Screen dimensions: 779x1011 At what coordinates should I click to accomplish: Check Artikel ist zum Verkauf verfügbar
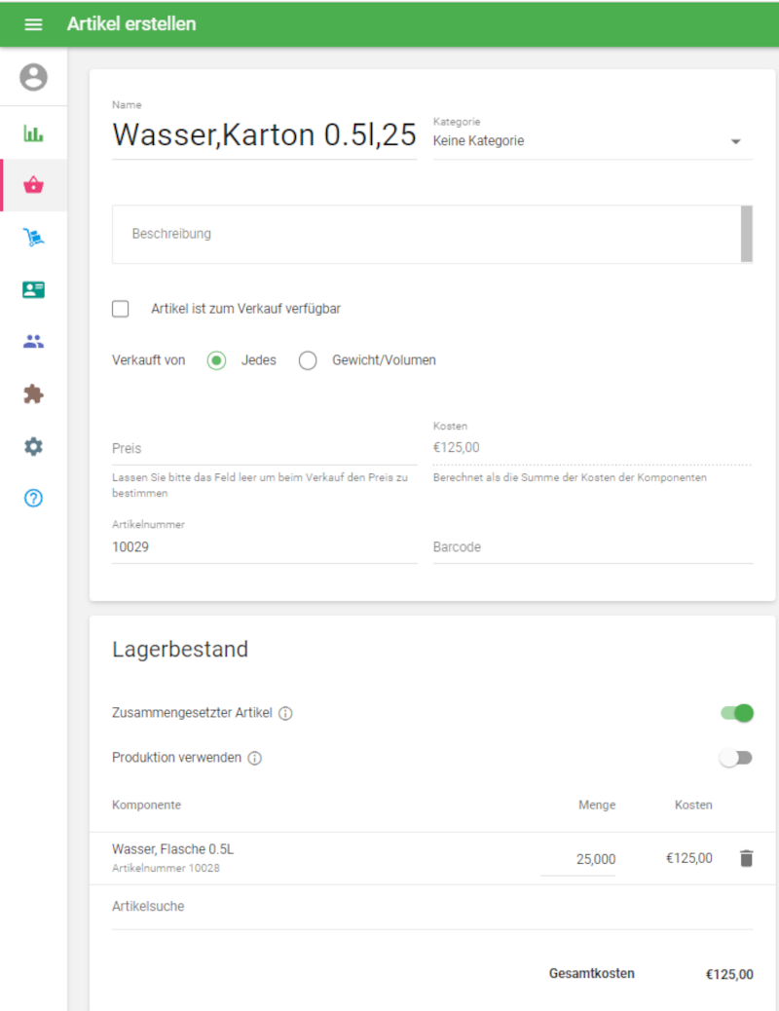click(120, 308)
